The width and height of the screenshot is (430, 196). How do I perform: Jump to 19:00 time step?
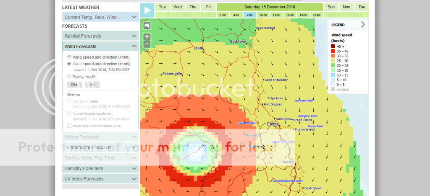303,15
